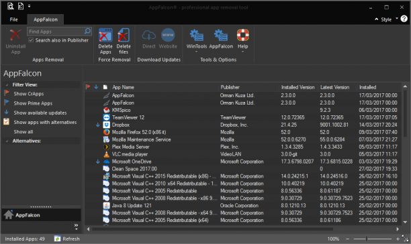This screenshot has width=411, height=244.
Task: Open the quick access toolbar dropdown arrow
Action: coord(29,6)
